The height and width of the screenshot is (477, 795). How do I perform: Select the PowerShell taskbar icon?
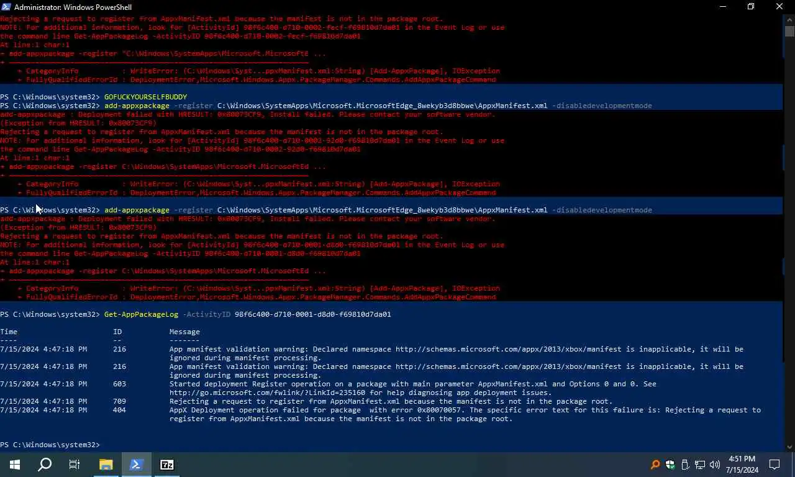137,465
